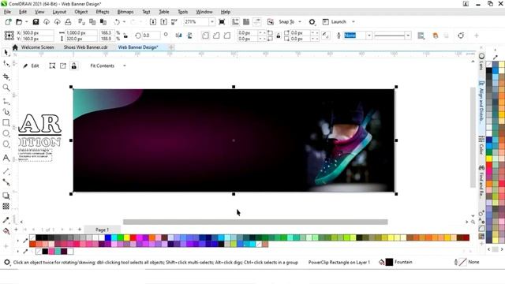505x284 pixels.
Task: Select the Polygon tool
Action: coord(6,144)
